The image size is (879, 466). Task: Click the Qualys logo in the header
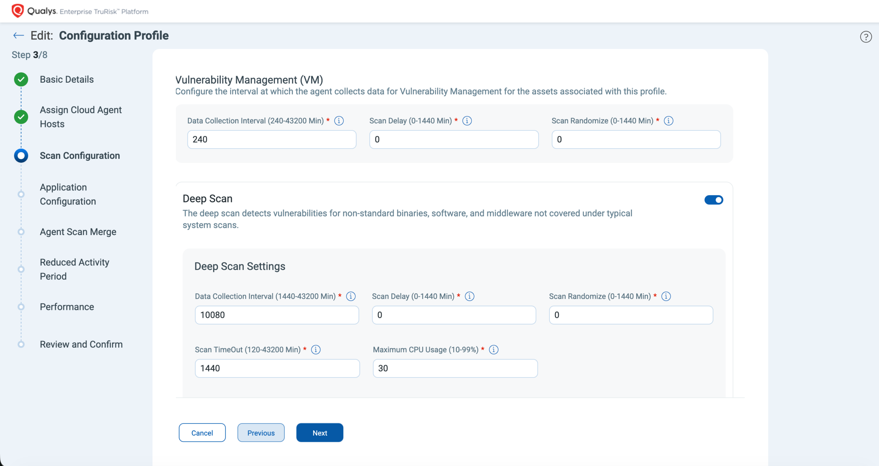18,11
